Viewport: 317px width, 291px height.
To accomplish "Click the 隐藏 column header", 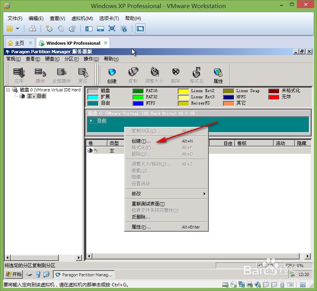I will click(x=303, y=143).
